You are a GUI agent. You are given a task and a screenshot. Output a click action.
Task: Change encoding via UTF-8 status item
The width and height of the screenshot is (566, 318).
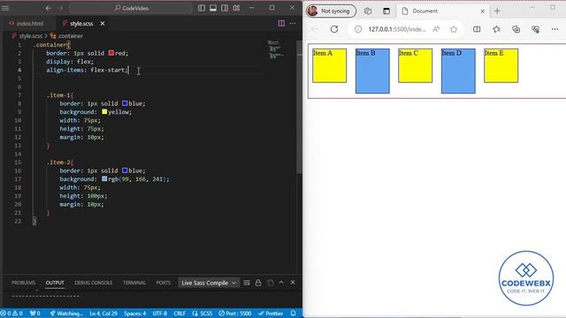point(159,314)
